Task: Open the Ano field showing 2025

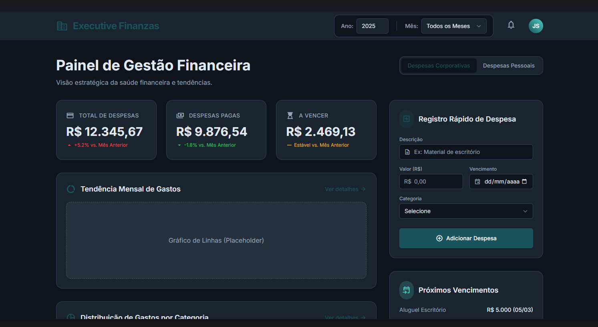Action: click(372, 26)
